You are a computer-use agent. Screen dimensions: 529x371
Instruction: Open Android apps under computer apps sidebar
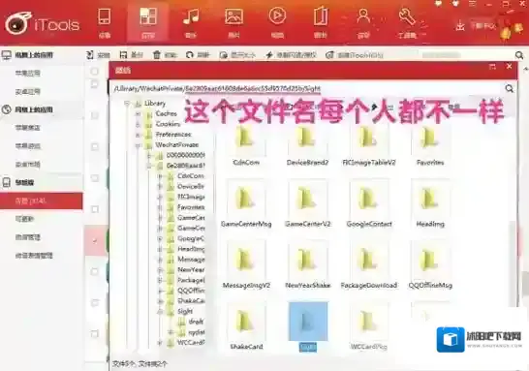(28, 91)
